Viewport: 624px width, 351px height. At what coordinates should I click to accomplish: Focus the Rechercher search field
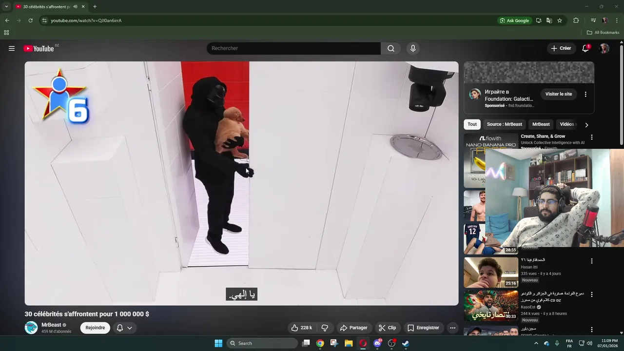coord(293,48)
